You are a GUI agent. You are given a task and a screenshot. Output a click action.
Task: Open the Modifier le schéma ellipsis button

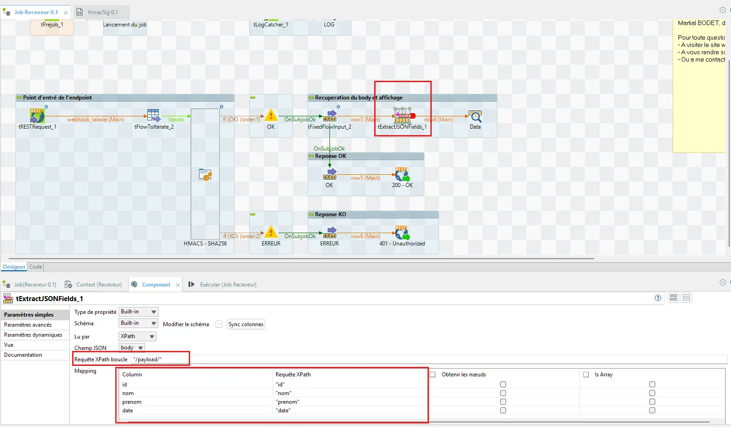pyautogui.click(x=219, y=324)
